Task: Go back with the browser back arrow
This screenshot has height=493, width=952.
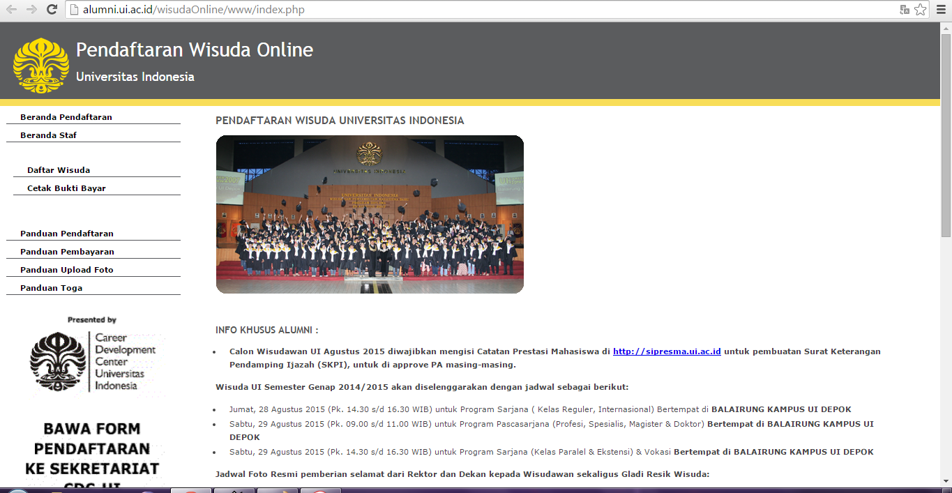Action: point(12,10)
